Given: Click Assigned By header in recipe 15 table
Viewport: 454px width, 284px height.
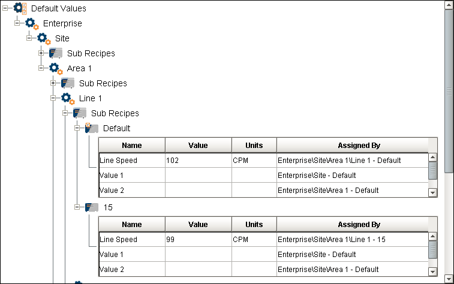Looking at the screenshot, I should pos(359,225).
